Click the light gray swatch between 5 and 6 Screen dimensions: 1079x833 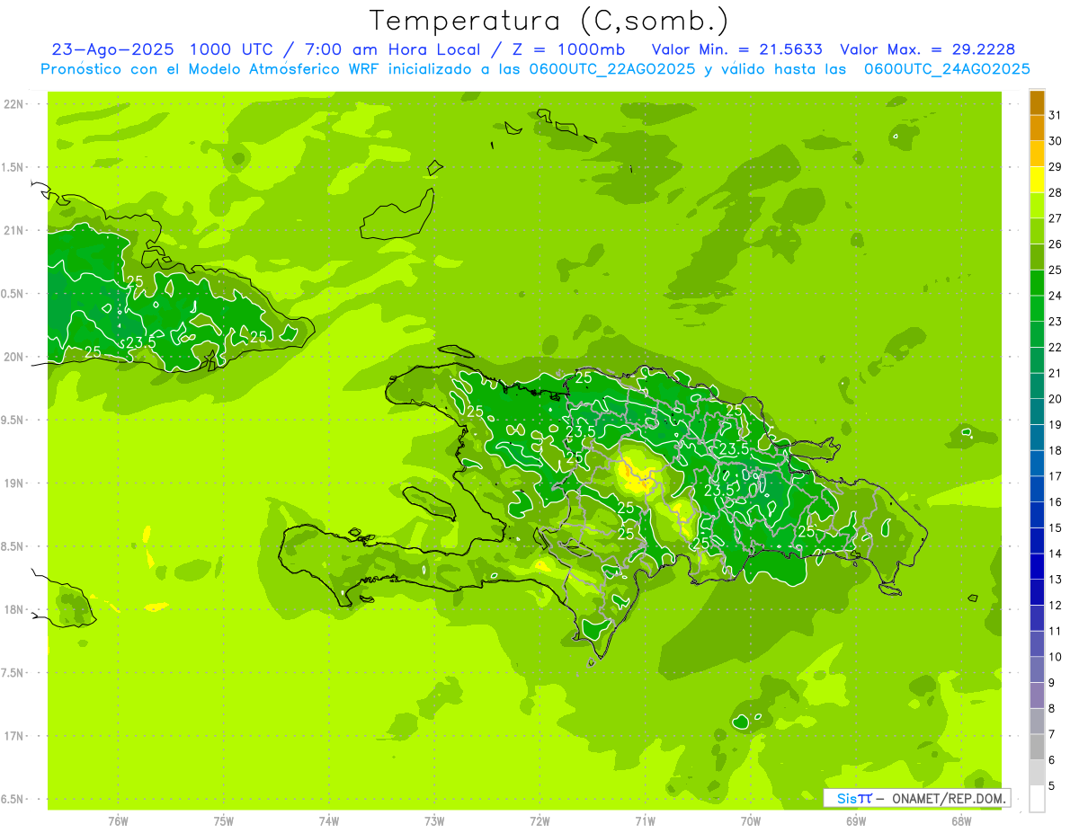click(x=1037, y=773)
